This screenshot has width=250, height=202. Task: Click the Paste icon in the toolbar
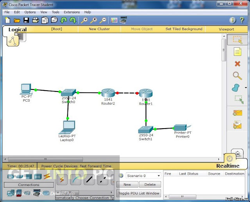coord(54,20)
